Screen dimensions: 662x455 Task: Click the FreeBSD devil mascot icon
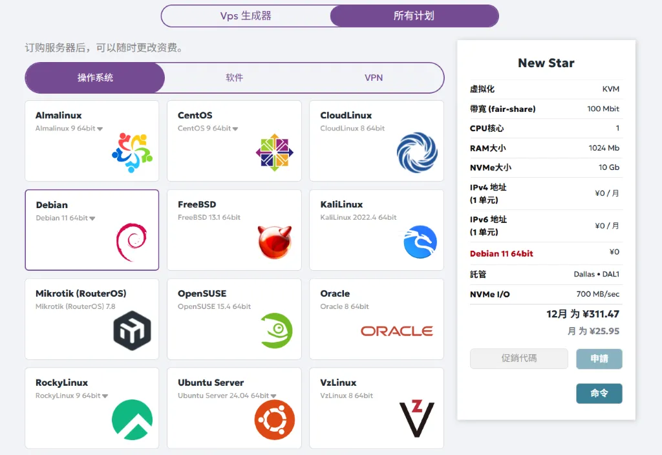point(274,244)
